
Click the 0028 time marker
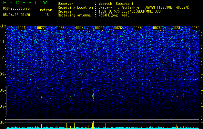(x=157, y=28)
